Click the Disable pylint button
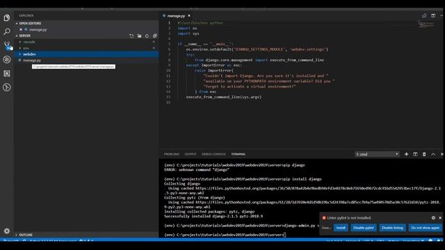 pyautogui.click(x=364, y=228)
